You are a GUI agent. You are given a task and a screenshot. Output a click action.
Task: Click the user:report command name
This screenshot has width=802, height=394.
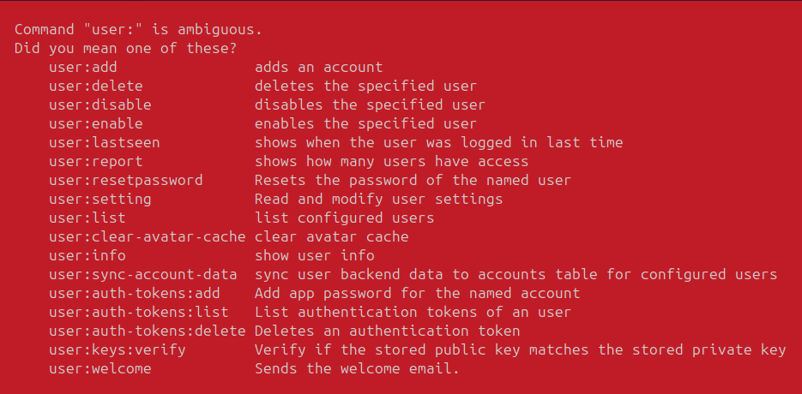[x=96, y=161]
